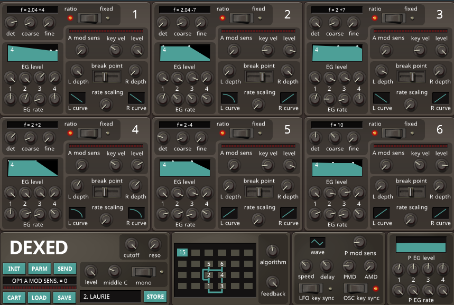Viewport: 454px width, 305px height.
Task: Click the LFO wave shape icon
Action: pos(317,242)
